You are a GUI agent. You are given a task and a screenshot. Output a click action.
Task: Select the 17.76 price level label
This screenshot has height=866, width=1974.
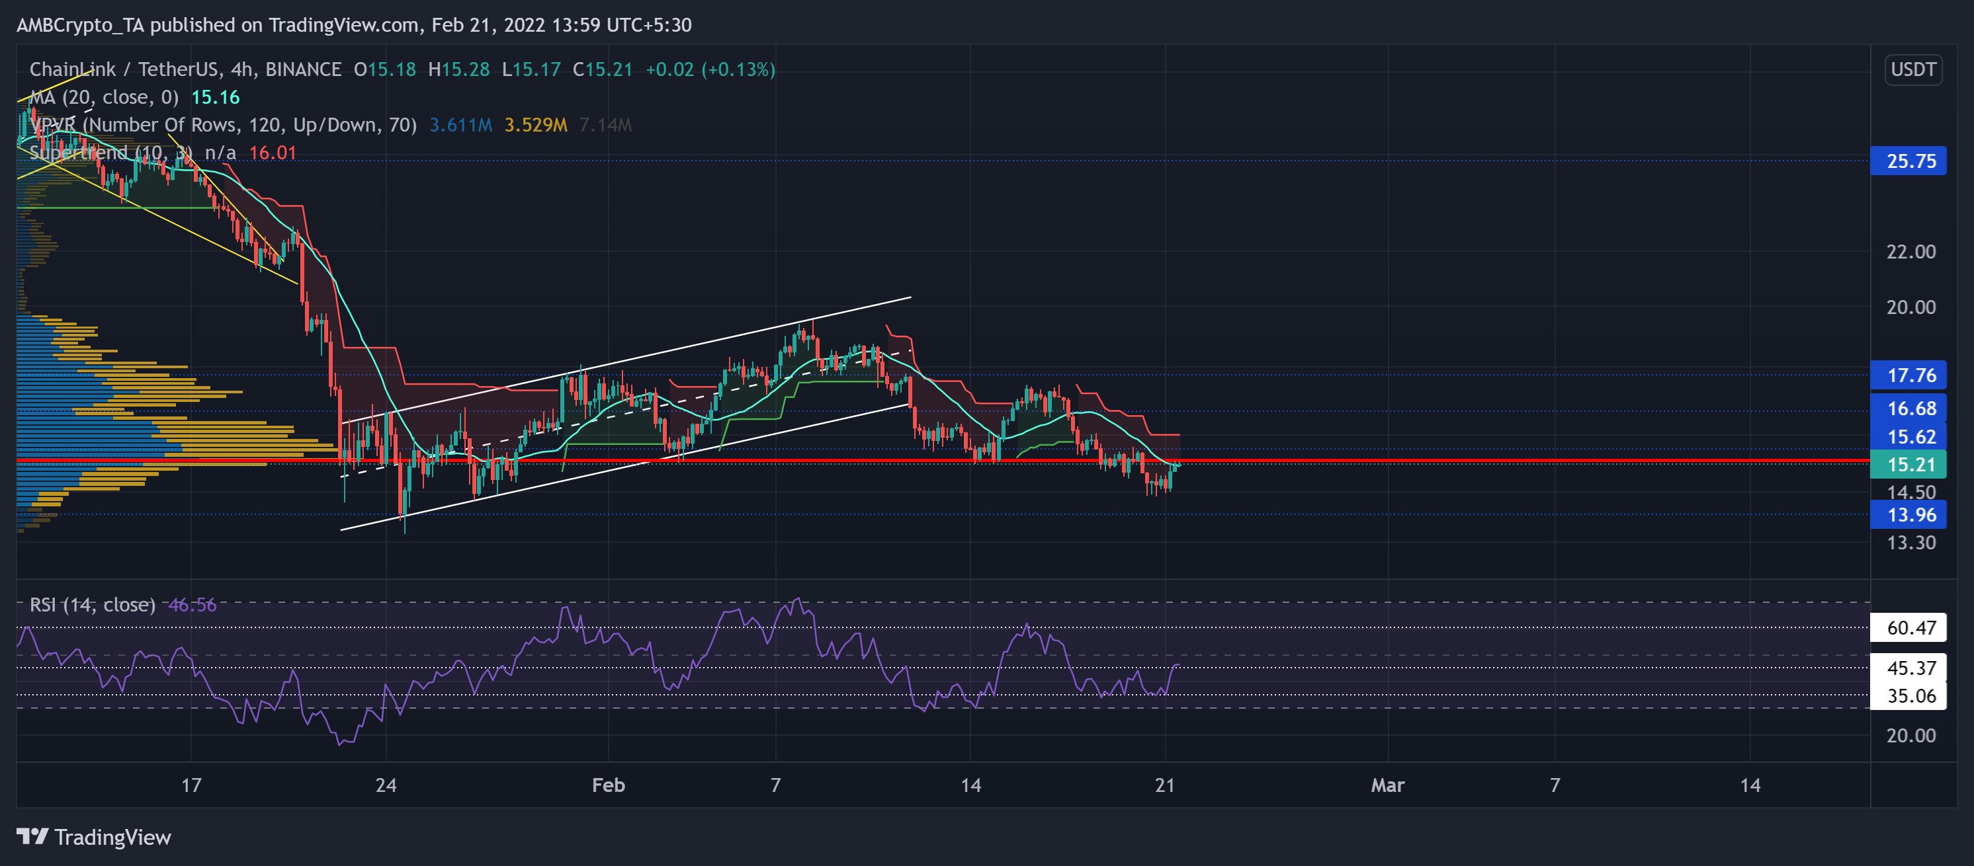(1907, 375)
